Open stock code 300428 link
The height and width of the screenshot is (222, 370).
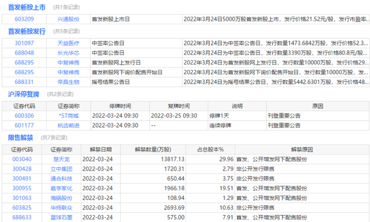coord(22,169)
